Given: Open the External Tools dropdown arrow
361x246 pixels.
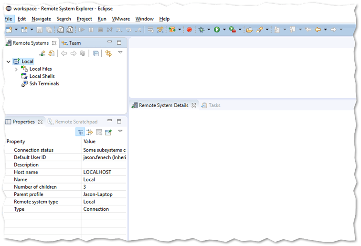Looking at the screenshot, I should (x=240, y=30).
